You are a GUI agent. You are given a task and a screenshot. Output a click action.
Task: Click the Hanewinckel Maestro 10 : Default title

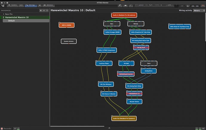click(73, 10)
